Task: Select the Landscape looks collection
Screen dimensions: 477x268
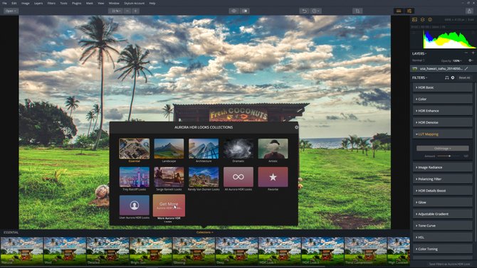Action: click(x=169, y=149)
